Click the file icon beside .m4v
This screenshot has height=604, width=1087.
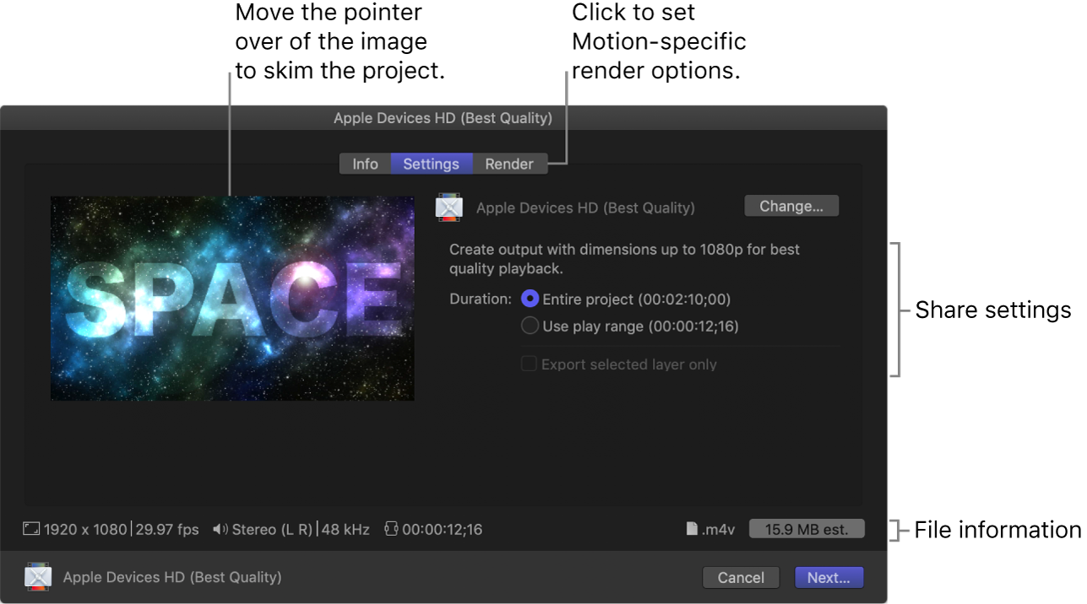point(692,529)
